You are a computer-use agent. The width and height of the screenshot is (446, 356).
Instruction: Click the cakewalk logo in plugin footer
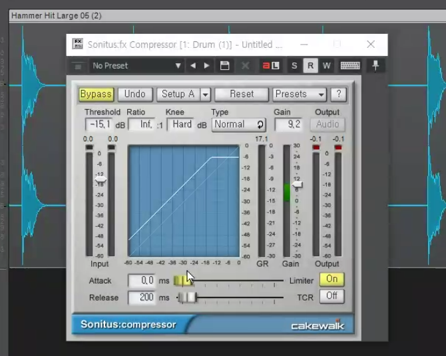(318, 325)
